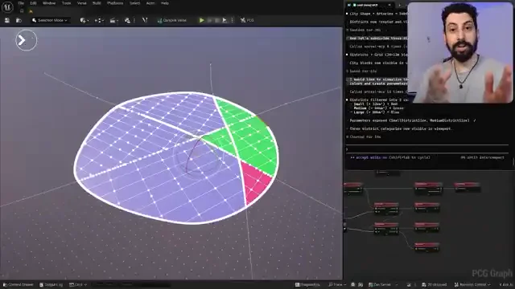The image size is (515, 289).
Task: Open the Trace dropdown in status bar
Action: (x=337, y=285)
